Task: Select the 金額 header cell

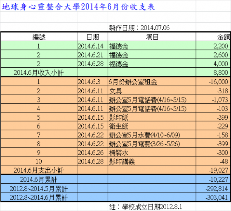Action: tap(213, 37)
